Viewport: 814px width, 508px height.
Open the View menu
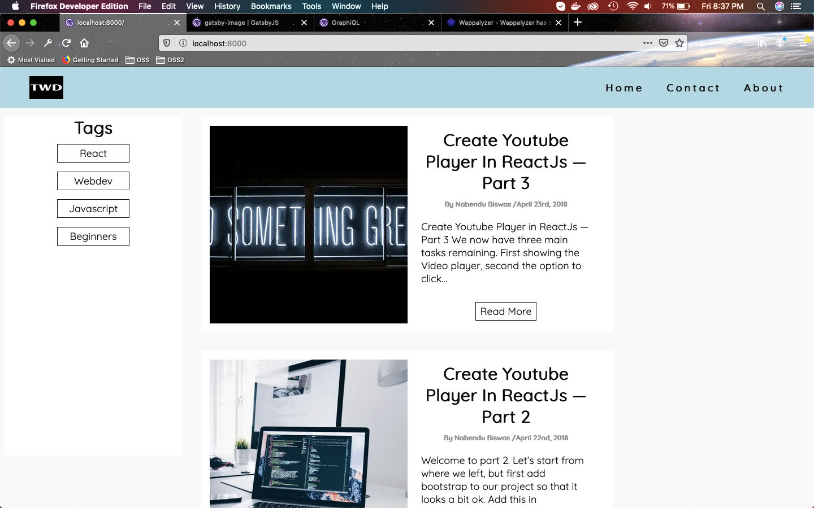point(194,6)
